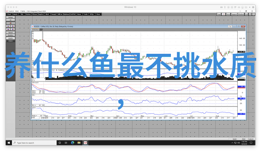Click the Page button in top-right toolbar
The width and height of the screenshot is (261, 152).
click(x=219, y=14)
